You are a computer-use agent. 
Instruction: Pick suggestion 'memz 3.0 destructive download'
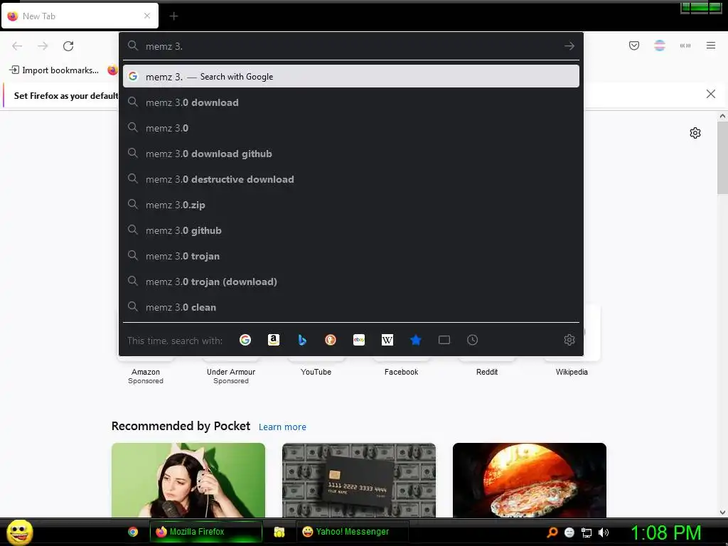tap(351, 179)
